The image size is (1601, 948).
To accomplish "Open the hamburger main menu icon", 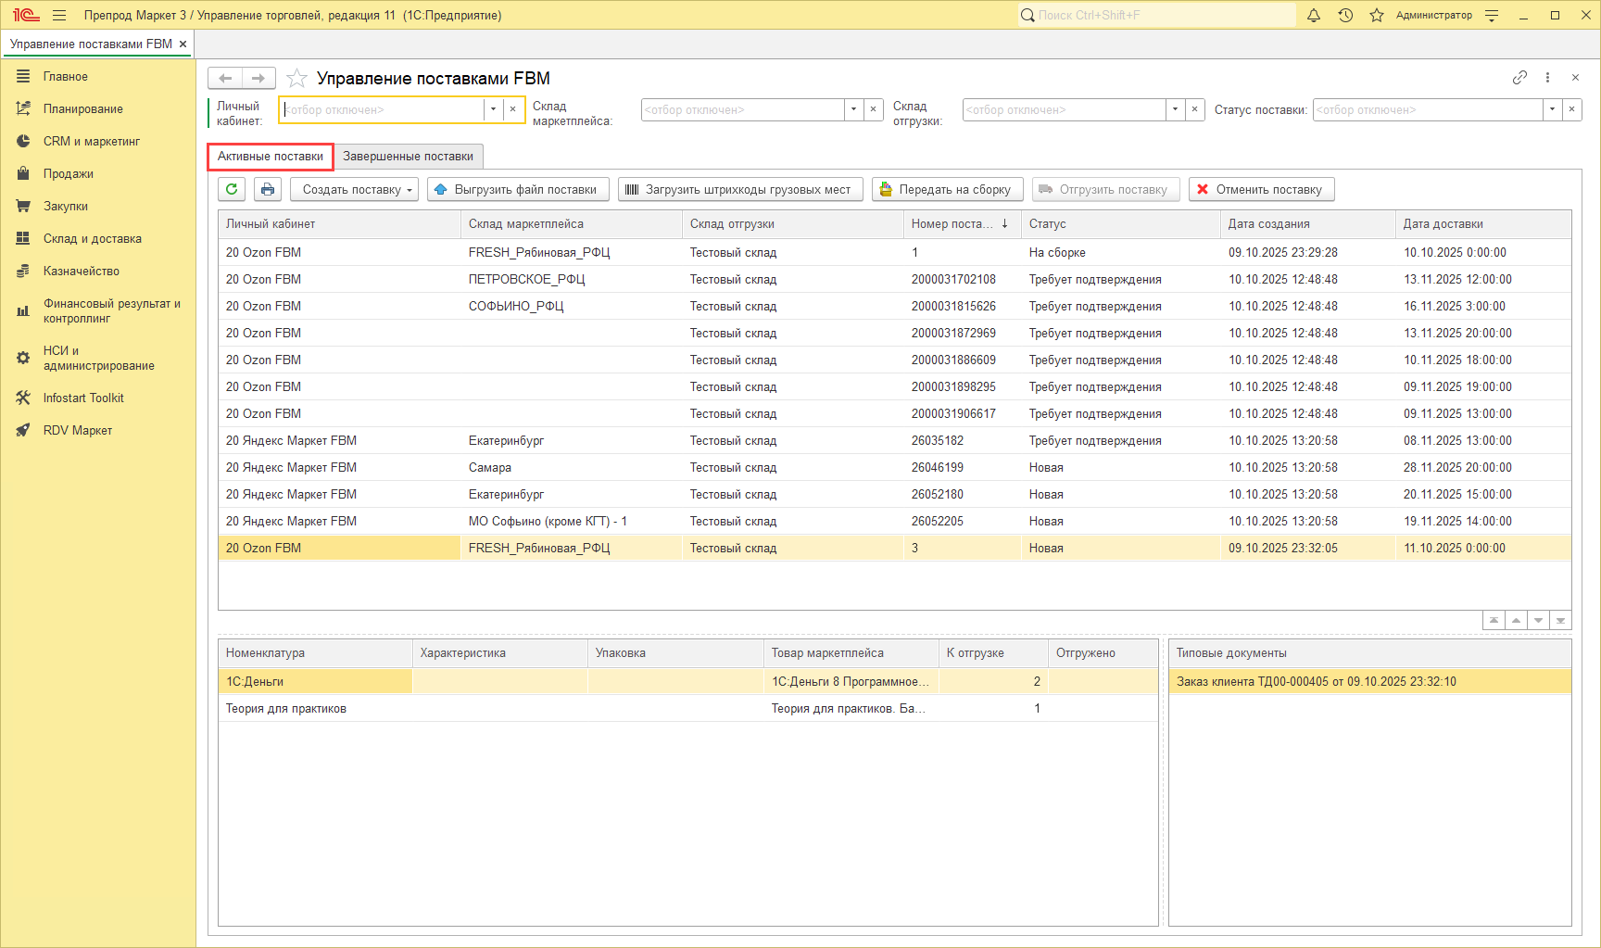I will [59, 15].
